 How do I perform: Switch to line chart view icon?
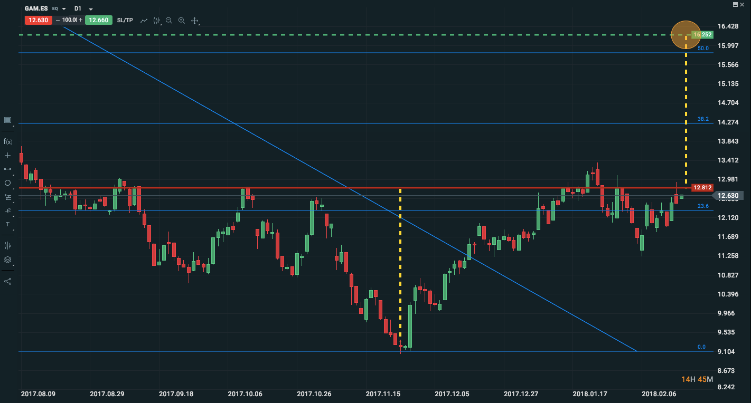(144, 21)
